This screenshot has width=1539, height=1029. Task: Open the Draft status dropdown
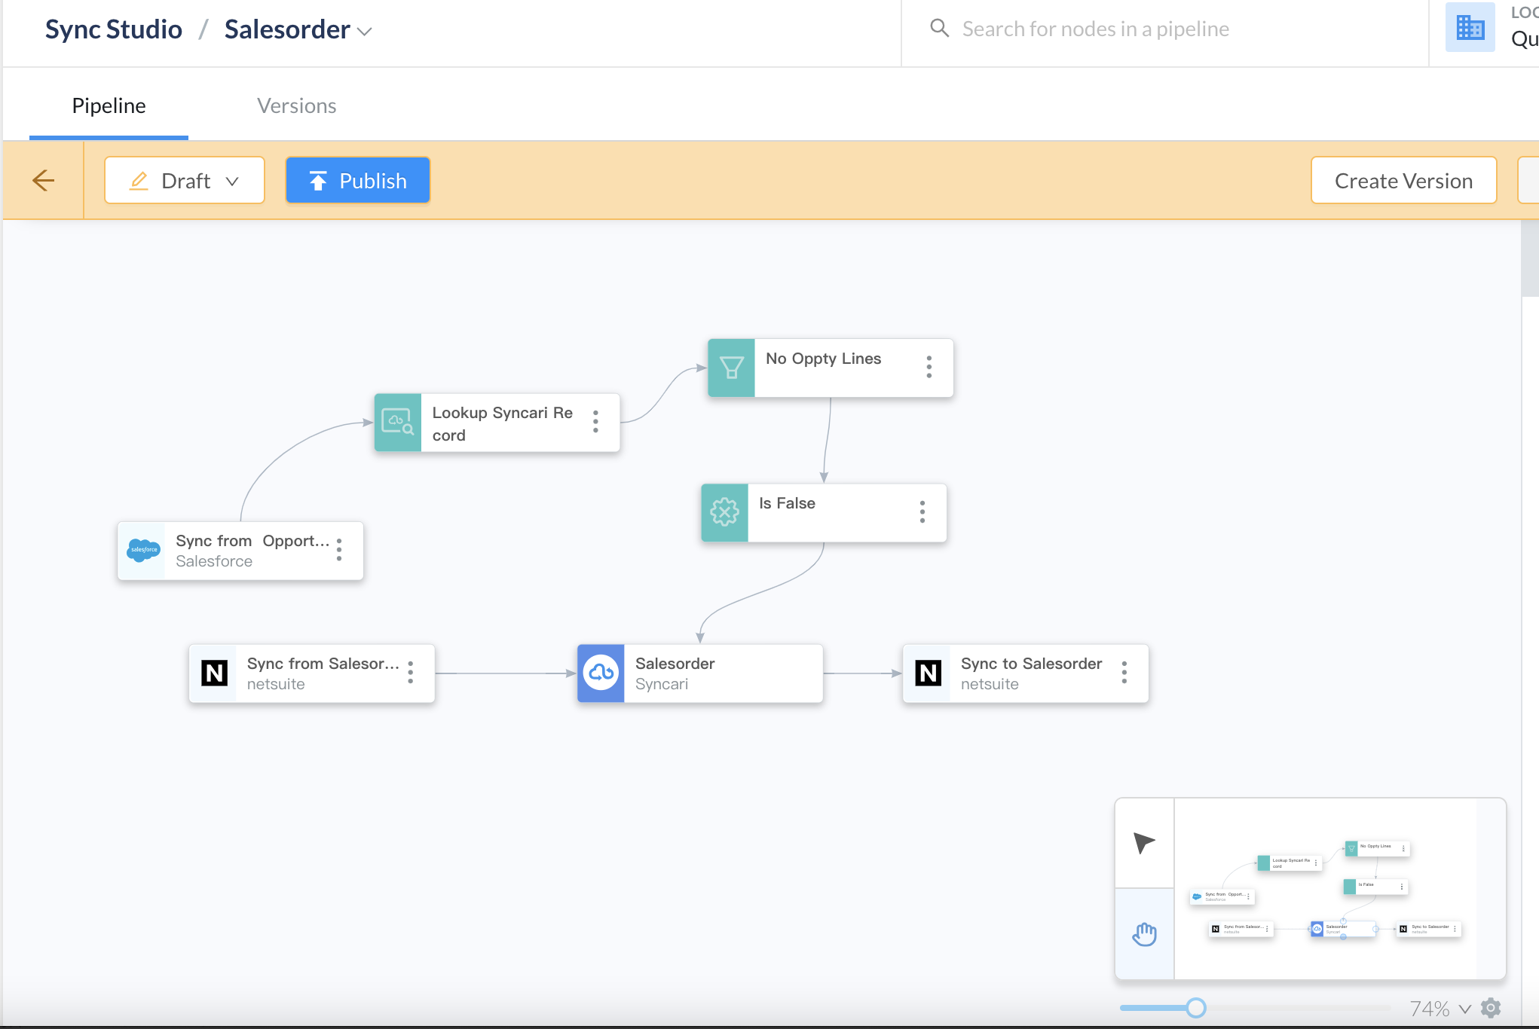tap(185, 181)
